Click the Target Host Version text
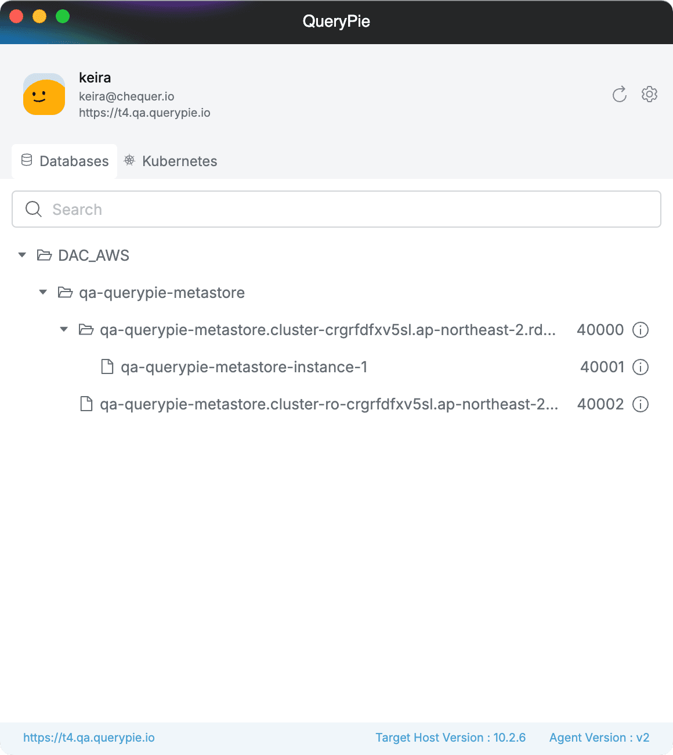This screenshot has height=755, width=673. pos(450,738)
